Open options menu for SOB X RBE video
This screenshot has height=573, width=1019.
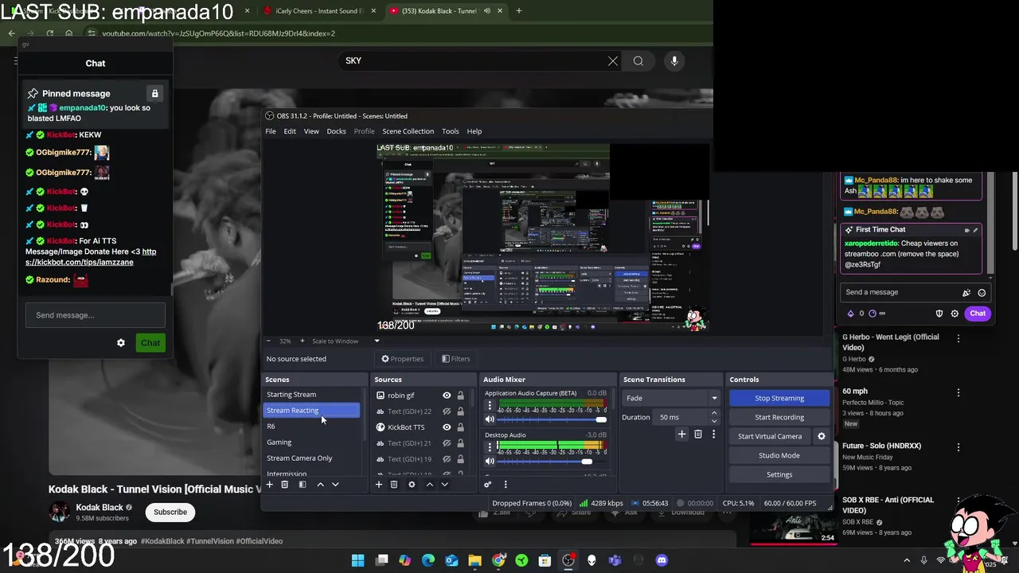coord(958,501)
